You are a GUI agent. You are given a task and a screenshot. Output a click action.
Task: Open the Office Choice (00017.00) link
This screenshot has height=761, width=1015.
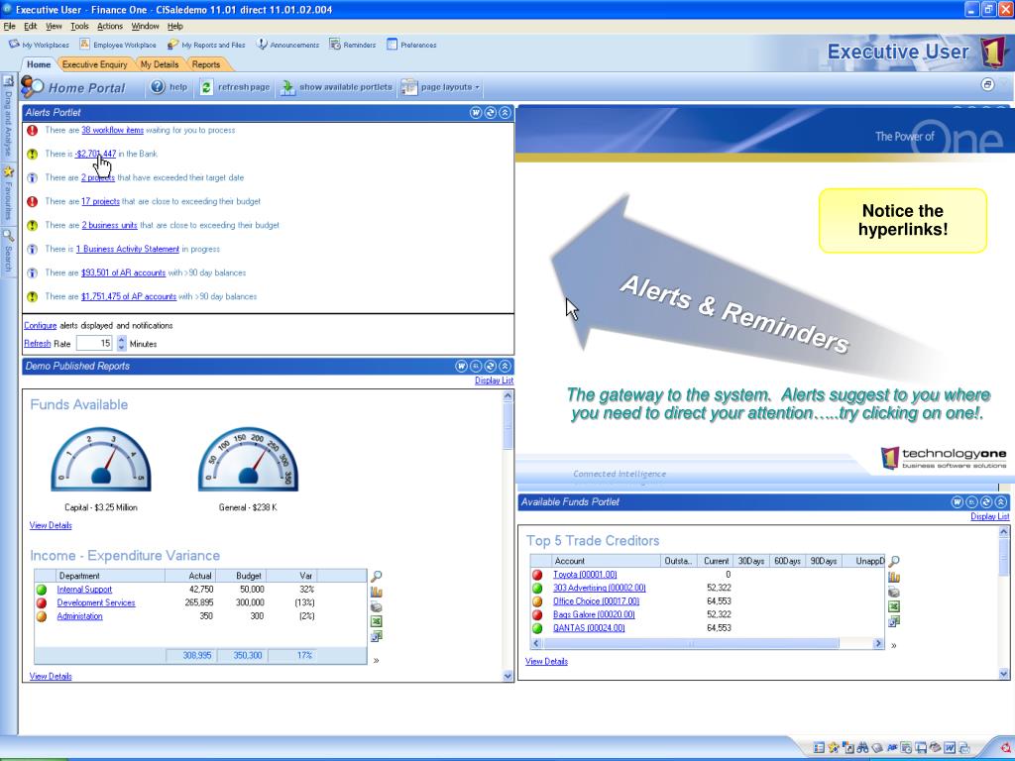pos(596,601)
